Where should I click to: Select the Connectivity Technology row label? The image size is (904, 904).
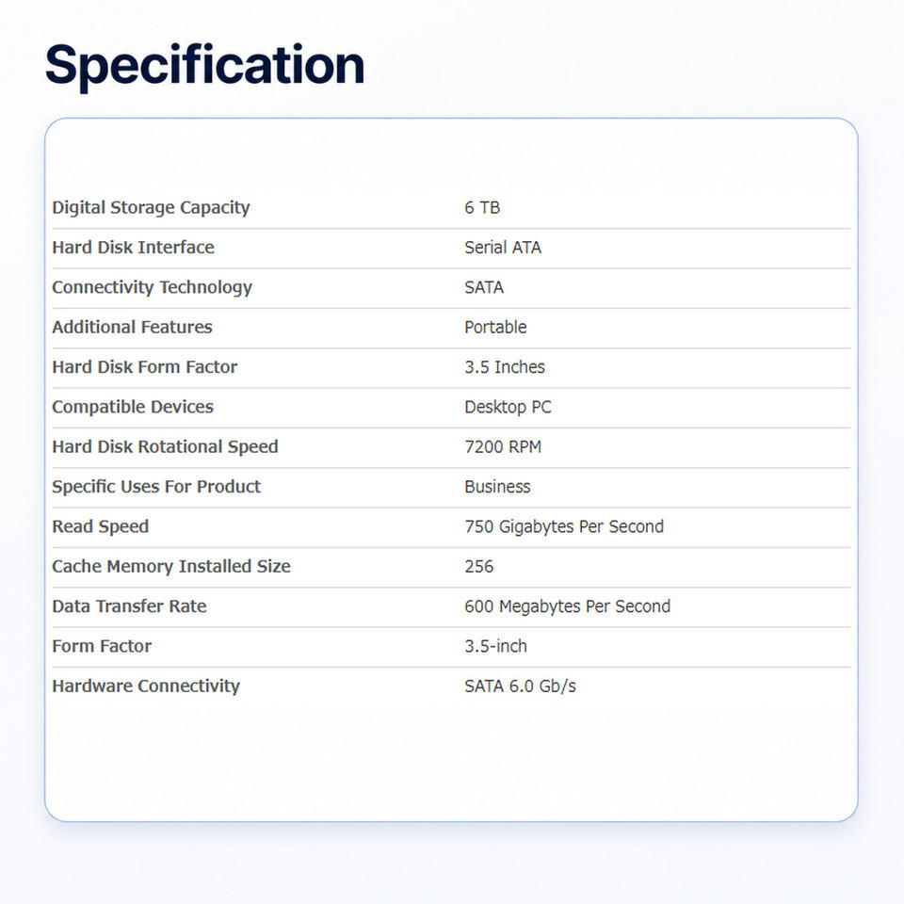click(153, 287)
